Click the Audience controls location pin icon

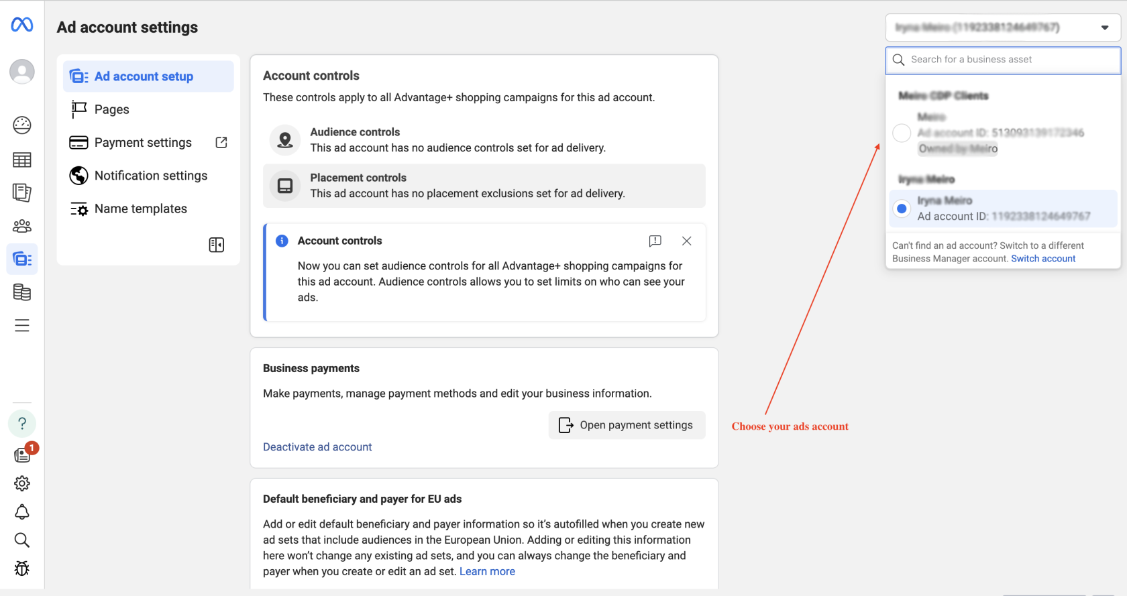click(285, 139)
